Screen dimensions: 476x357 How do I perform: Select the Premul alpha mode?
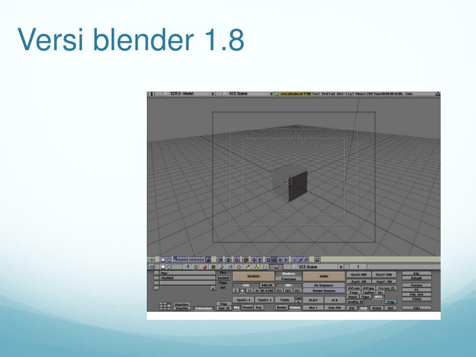point(247,308)
